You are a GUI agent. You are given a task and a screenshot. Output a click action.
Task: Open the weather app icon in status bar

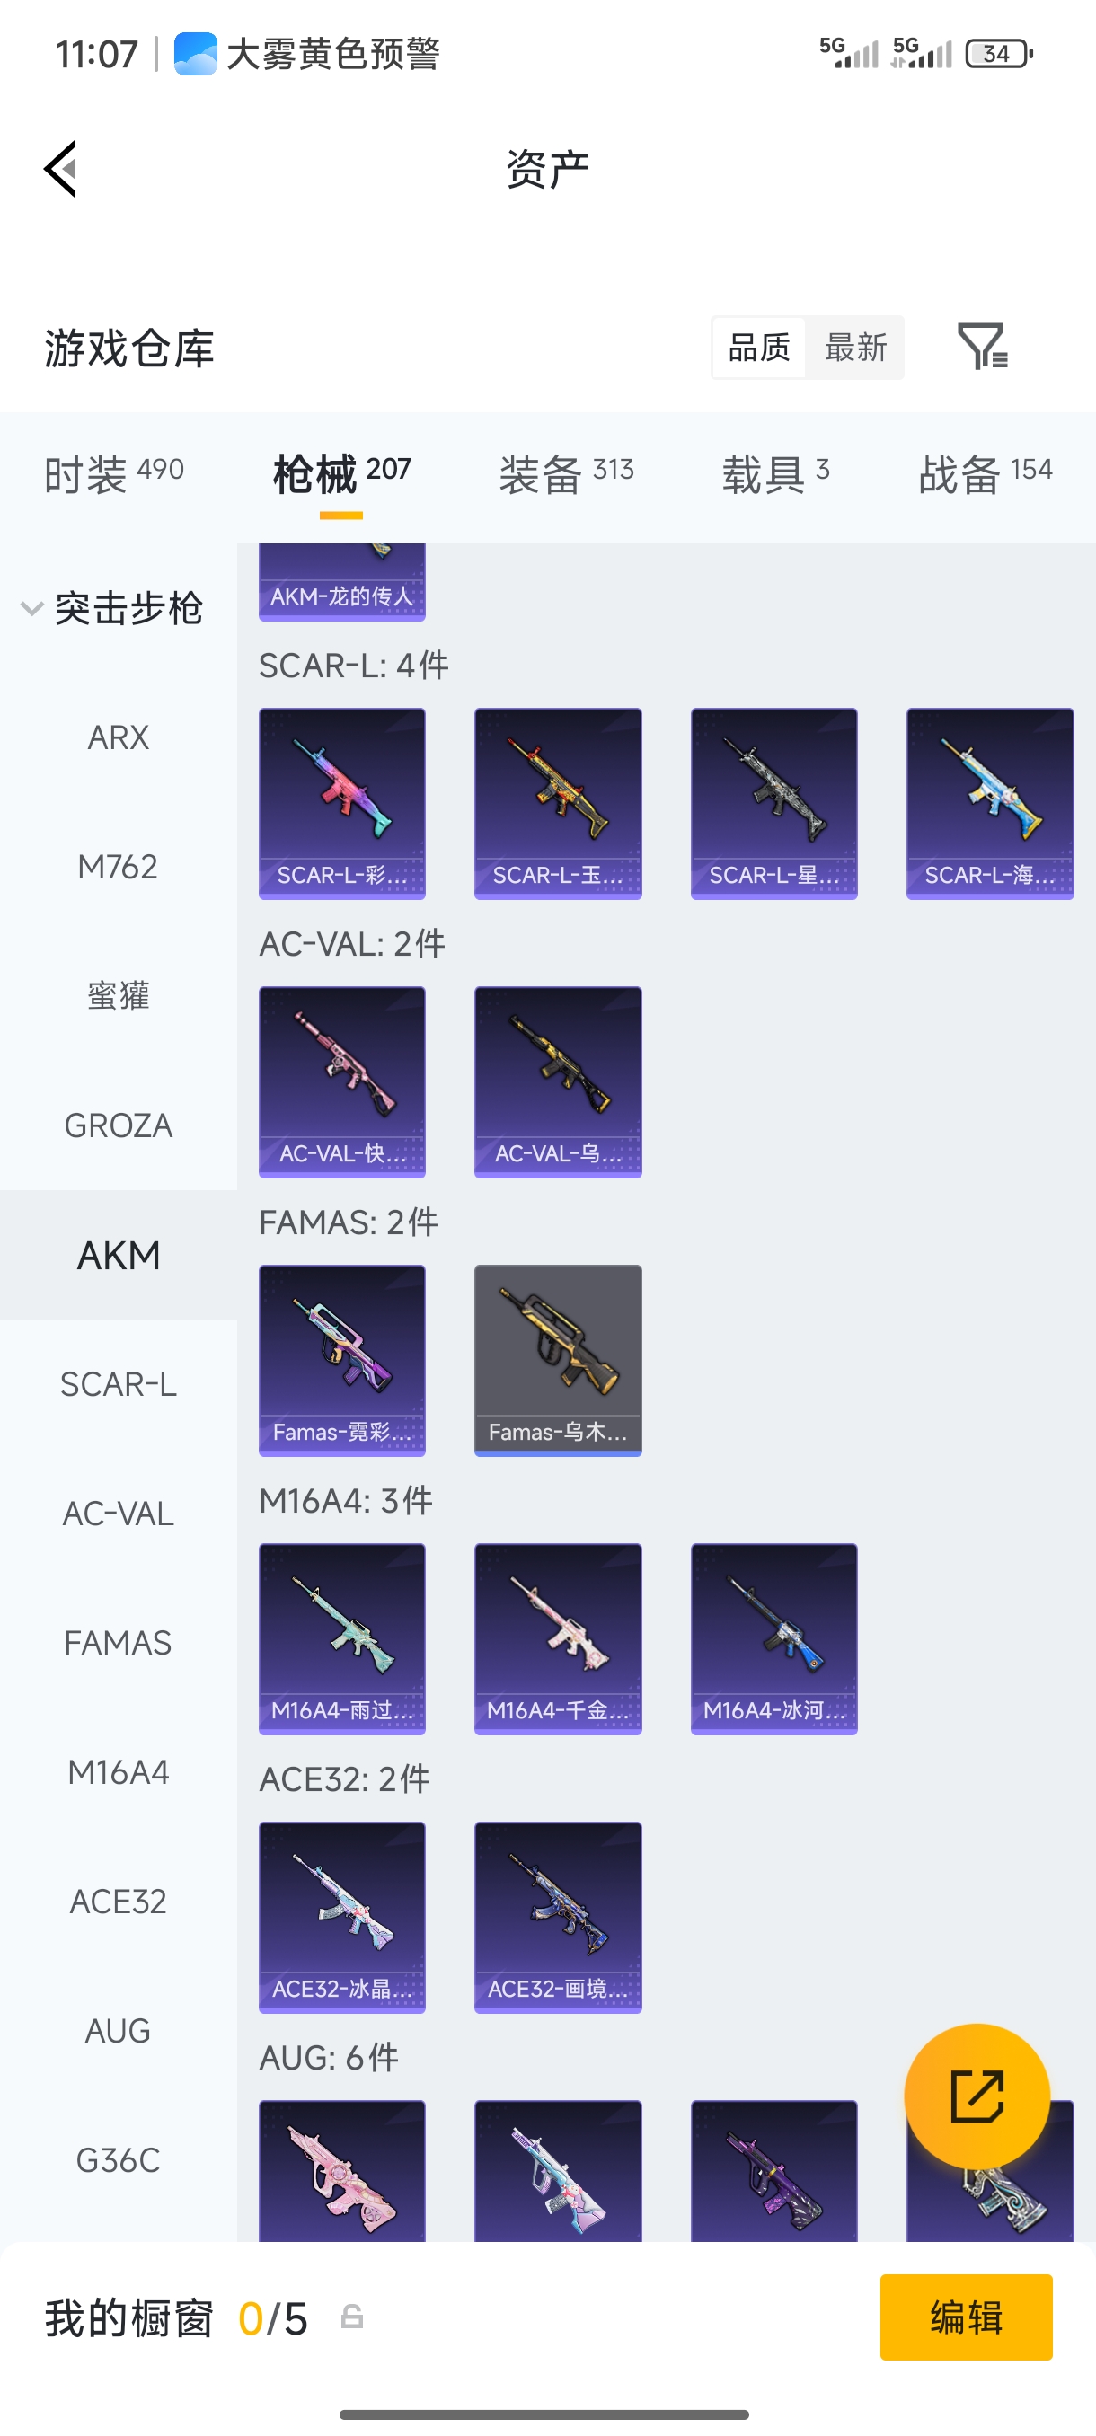[x=196, y=54]
